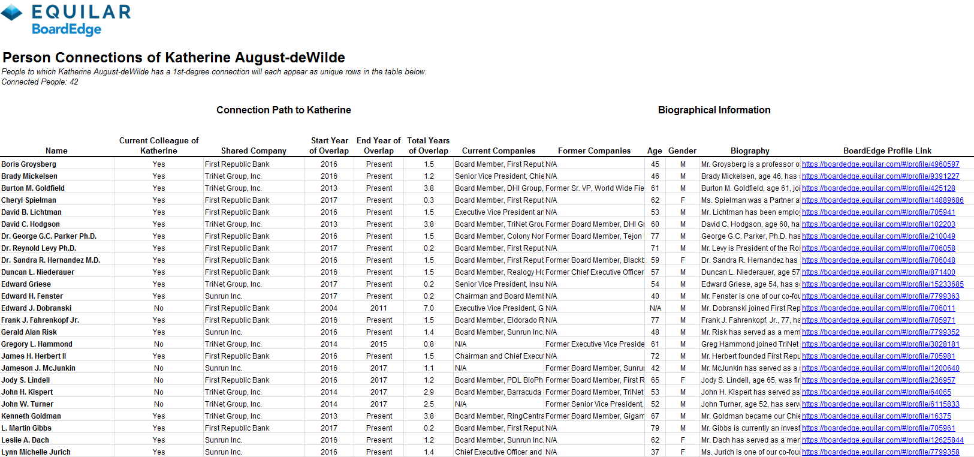Select the Current Companies column header

pyautogui.click(x=499, y=151)
